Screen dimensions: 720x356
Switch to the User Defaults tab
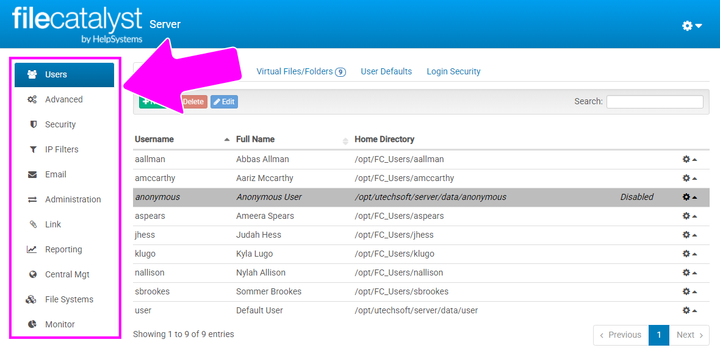click(x=386, y=71)
